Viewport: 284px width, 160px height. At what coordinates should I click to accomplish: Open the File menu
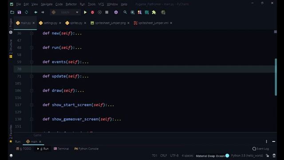19,4
